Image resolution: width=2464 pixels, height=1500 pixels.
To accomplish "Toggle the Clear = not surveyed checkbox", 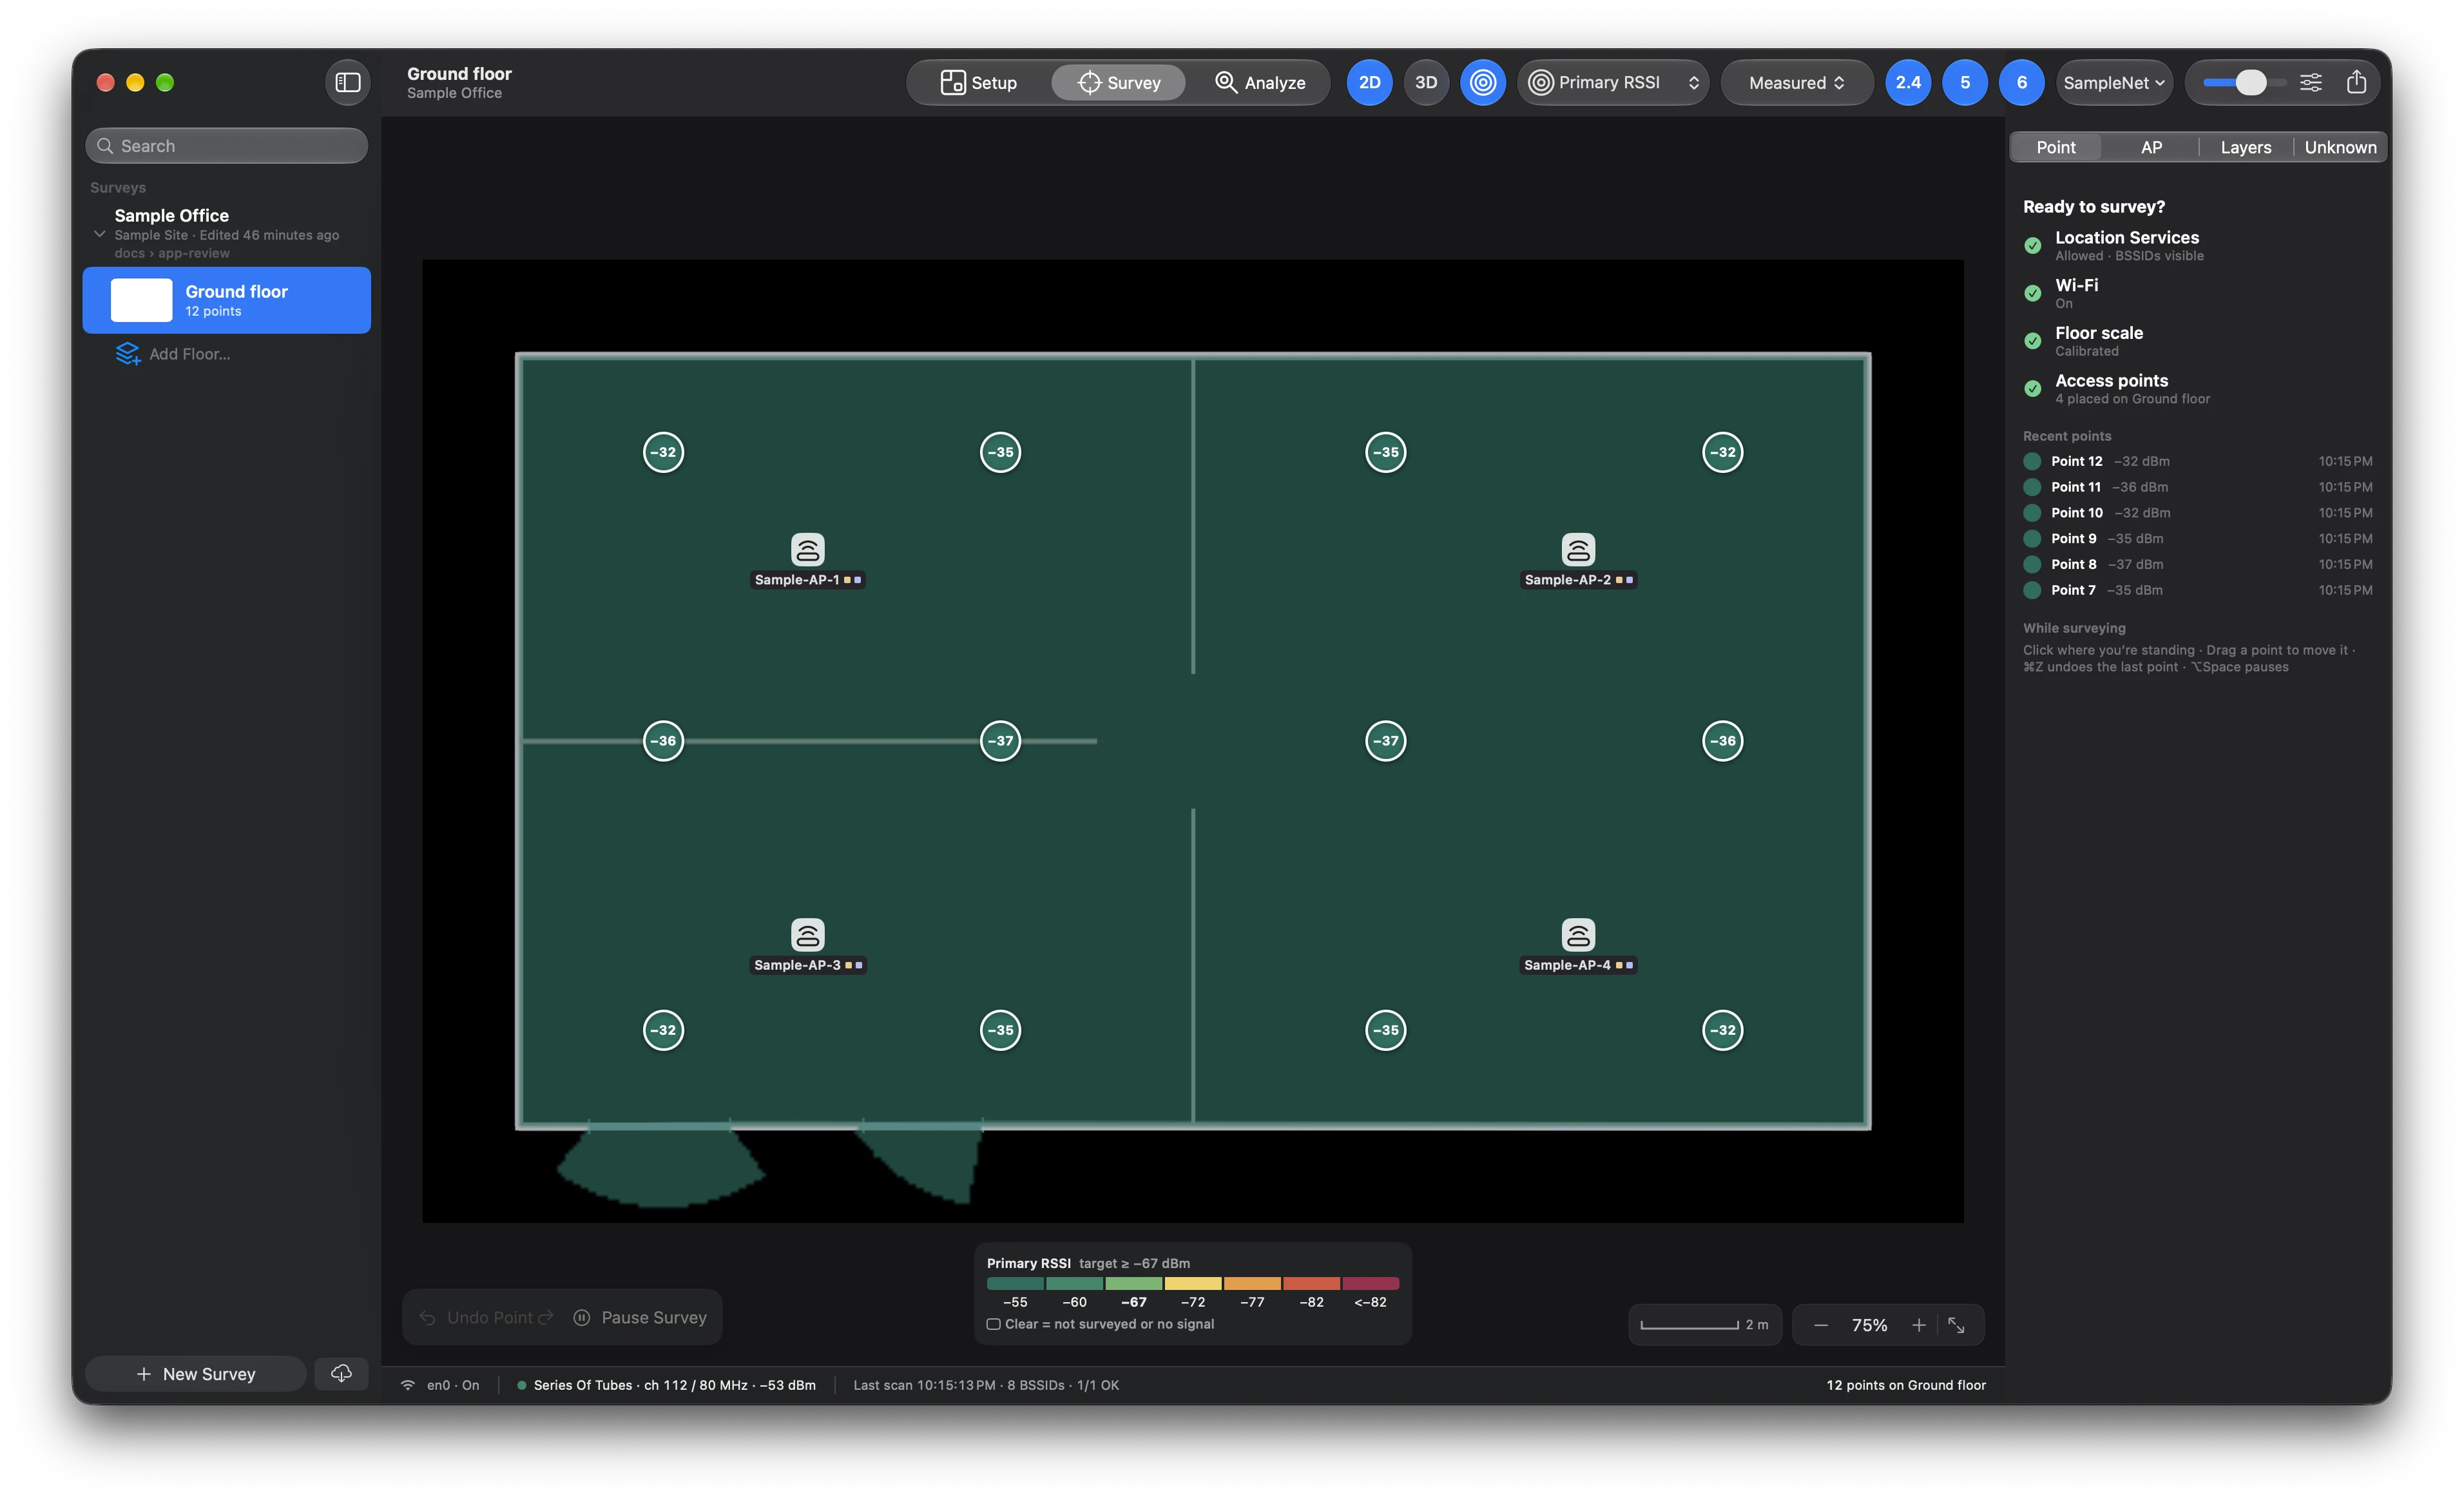I will (x=993, y=1324).
